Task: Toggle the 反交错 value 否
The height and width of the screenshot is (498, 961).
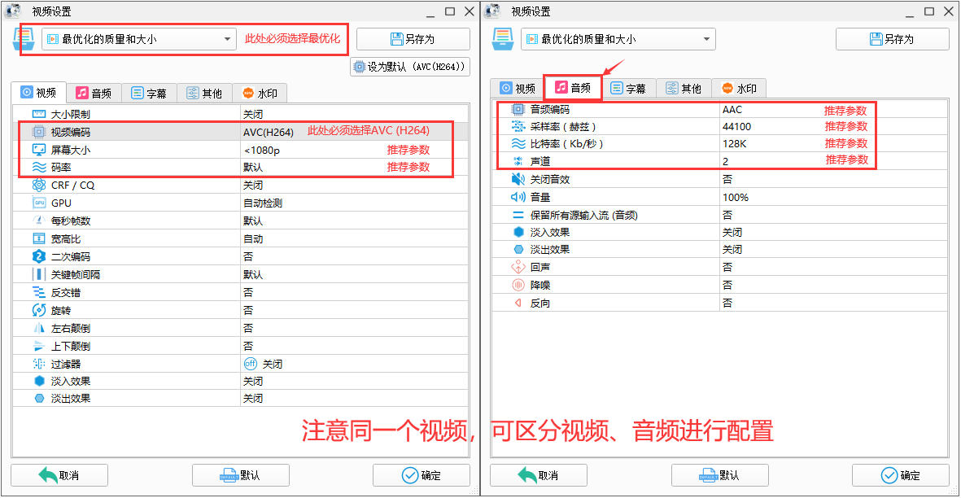Action: [248, 292]
